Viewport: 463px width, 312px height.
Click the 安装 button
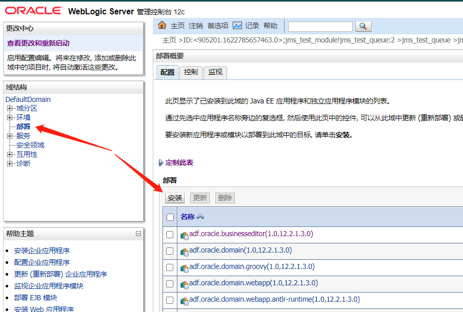click(x=175, y=198)
